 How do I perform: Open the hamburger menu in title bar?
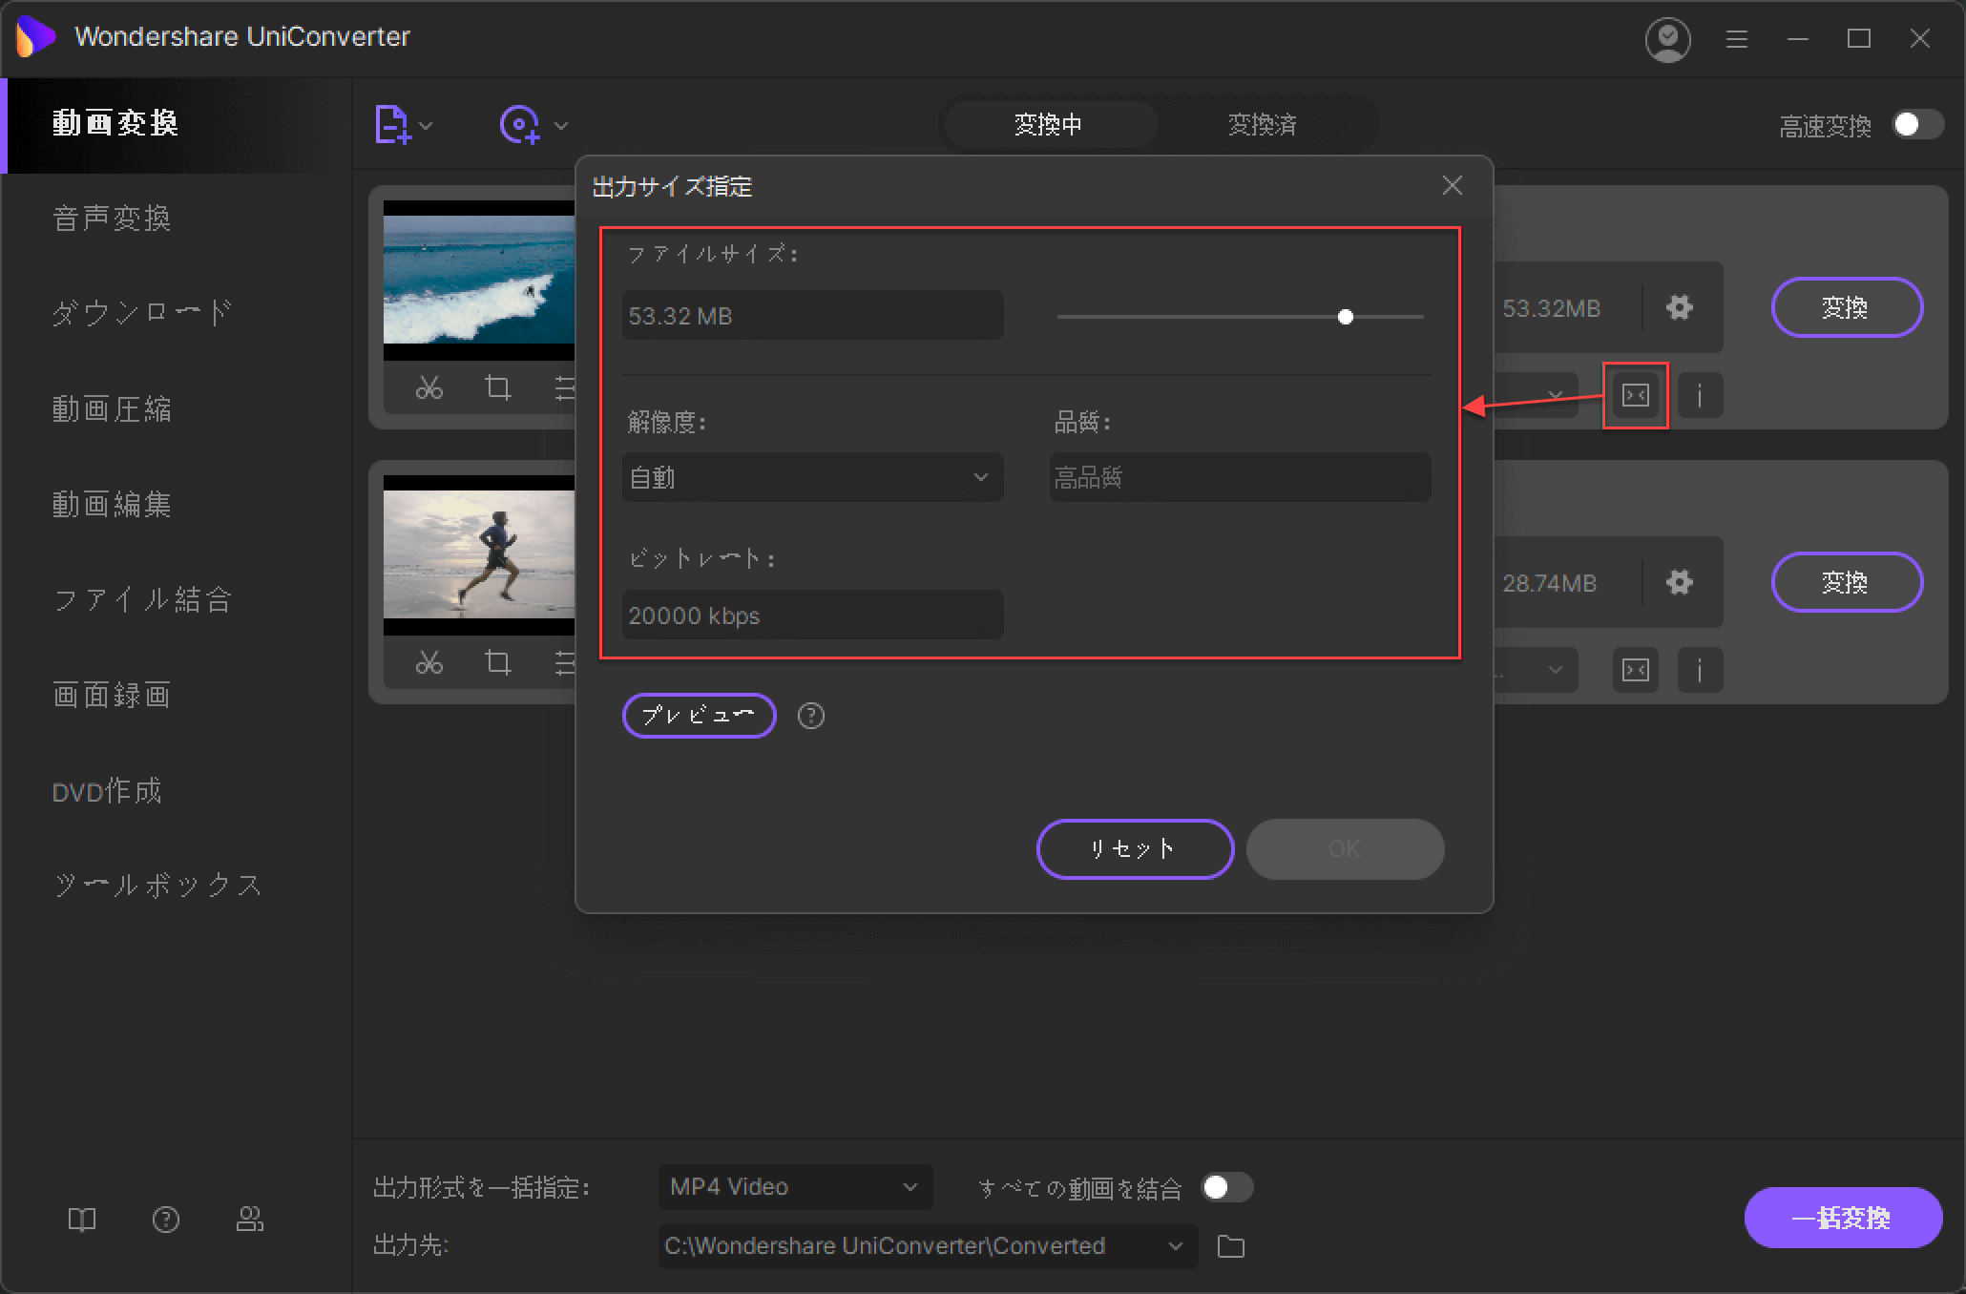[1737, 39]
